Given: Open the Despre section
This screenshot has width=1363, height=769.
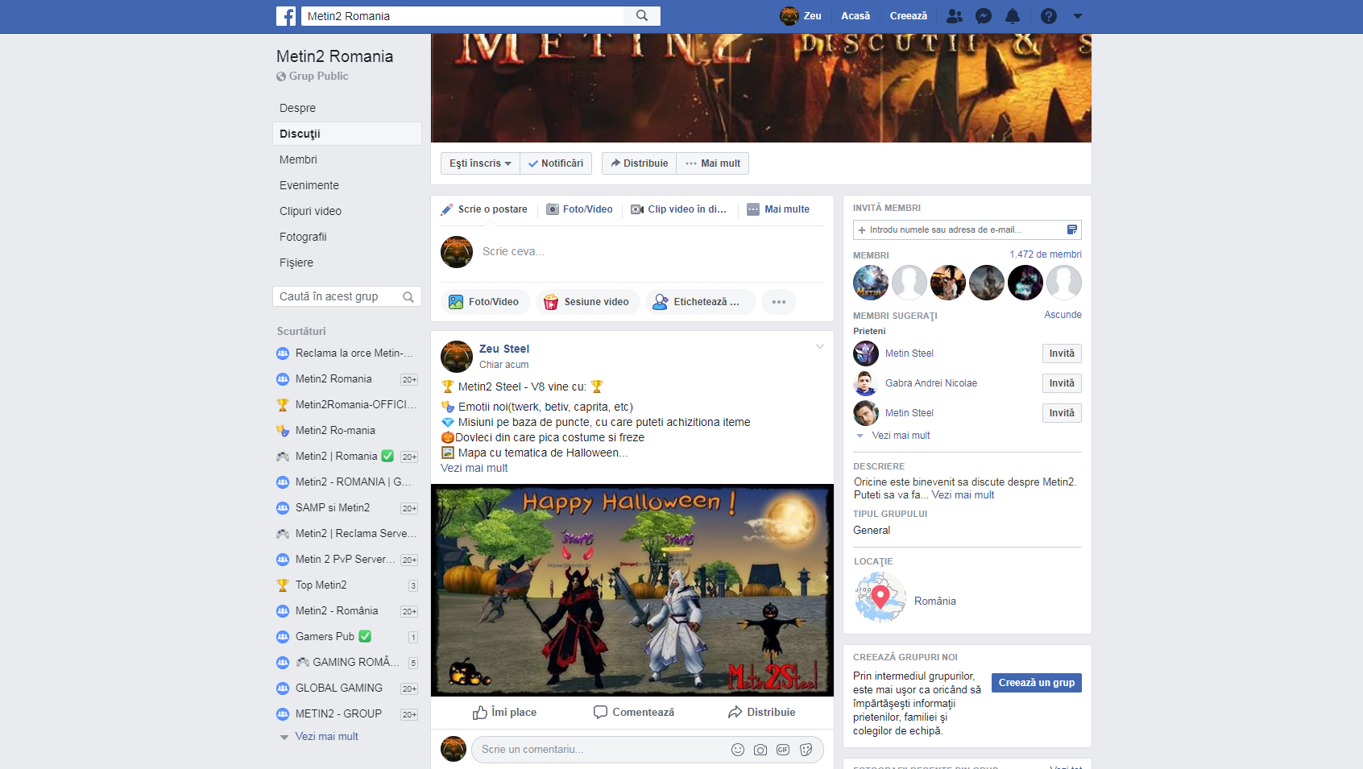Looking at the screenshot, I should click(297, 108).
